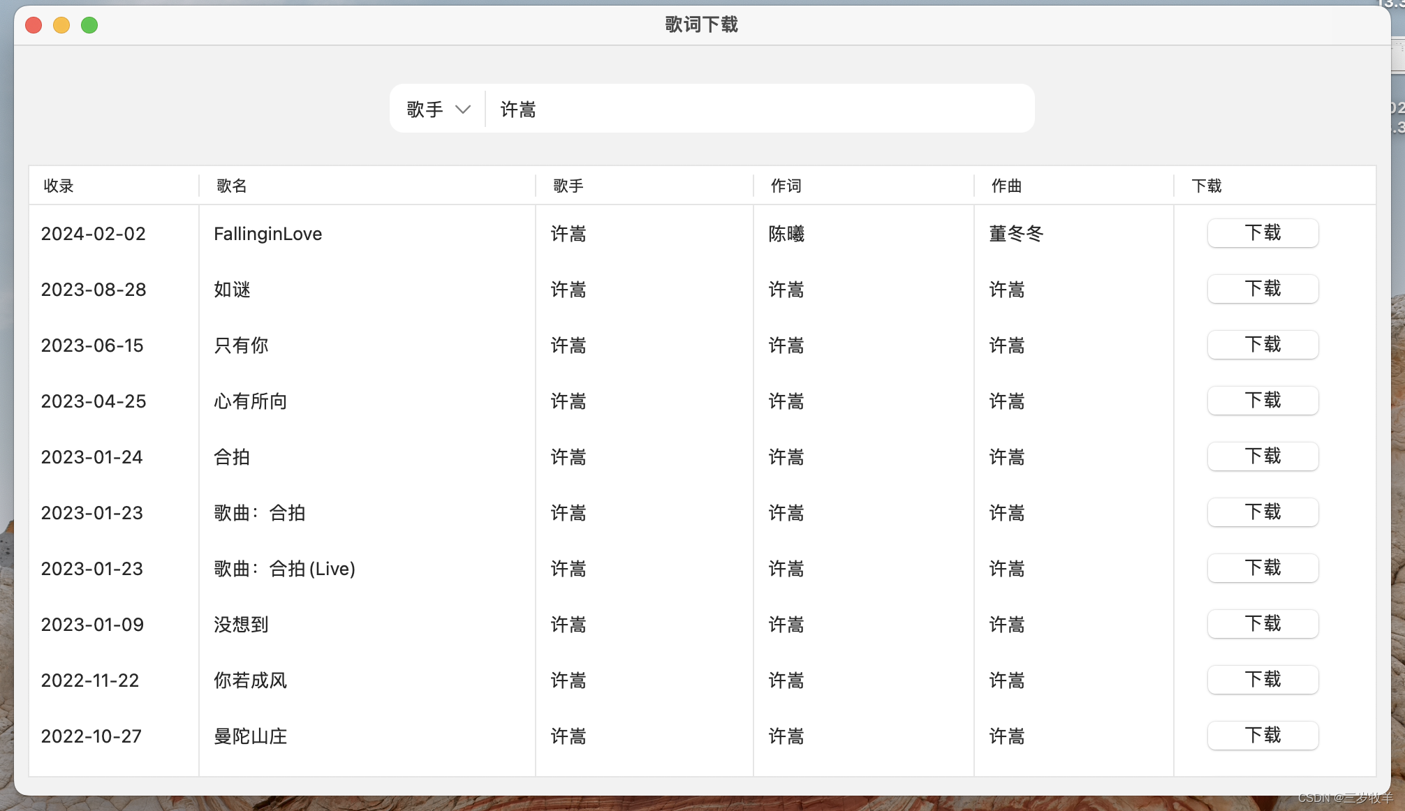Click the green zoom window button
The width and height of the screenshot is (1405, 811).
point(89,26)
